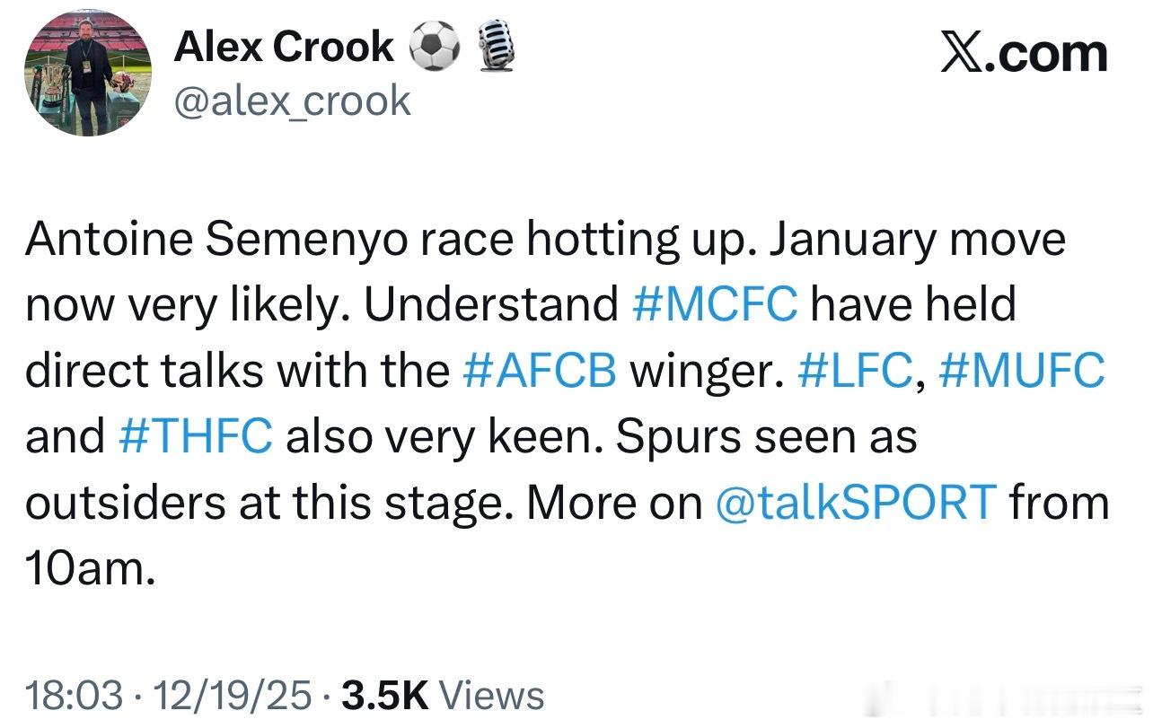The height and width of the screenshot is (728, 1153).
Task: Visit the @alex_crook handle
Action: (x=292, y=101)
